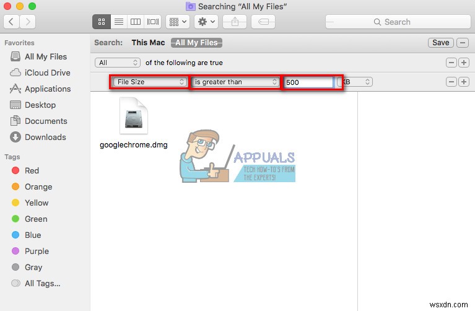Image resolution: width=475 pixels, height=311 pixels.
Task: Open iCloud Drive in the sidebar
Action: click(40, 72)
